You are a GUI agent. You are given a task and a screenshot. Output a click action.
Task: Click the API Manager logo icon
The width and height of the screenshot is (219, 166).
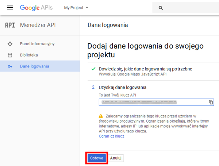pos(10,25)
